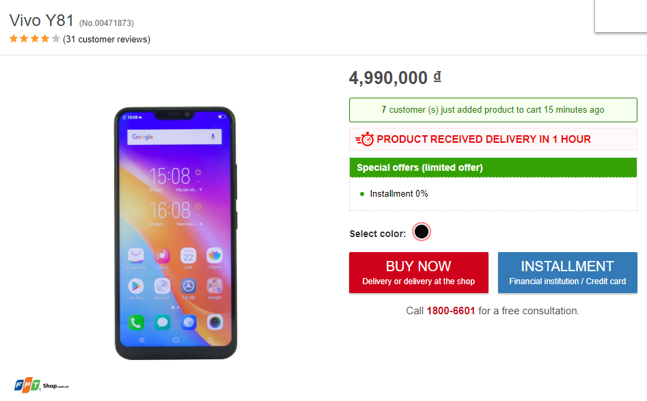647x401 pixels.
Task: Click the green Messages app icon
Action: coord(162,322)
